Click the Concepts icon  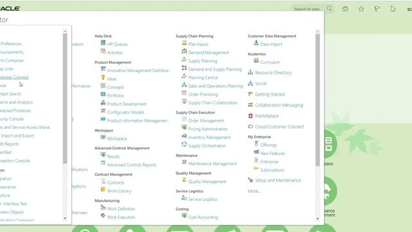(103, 86)
